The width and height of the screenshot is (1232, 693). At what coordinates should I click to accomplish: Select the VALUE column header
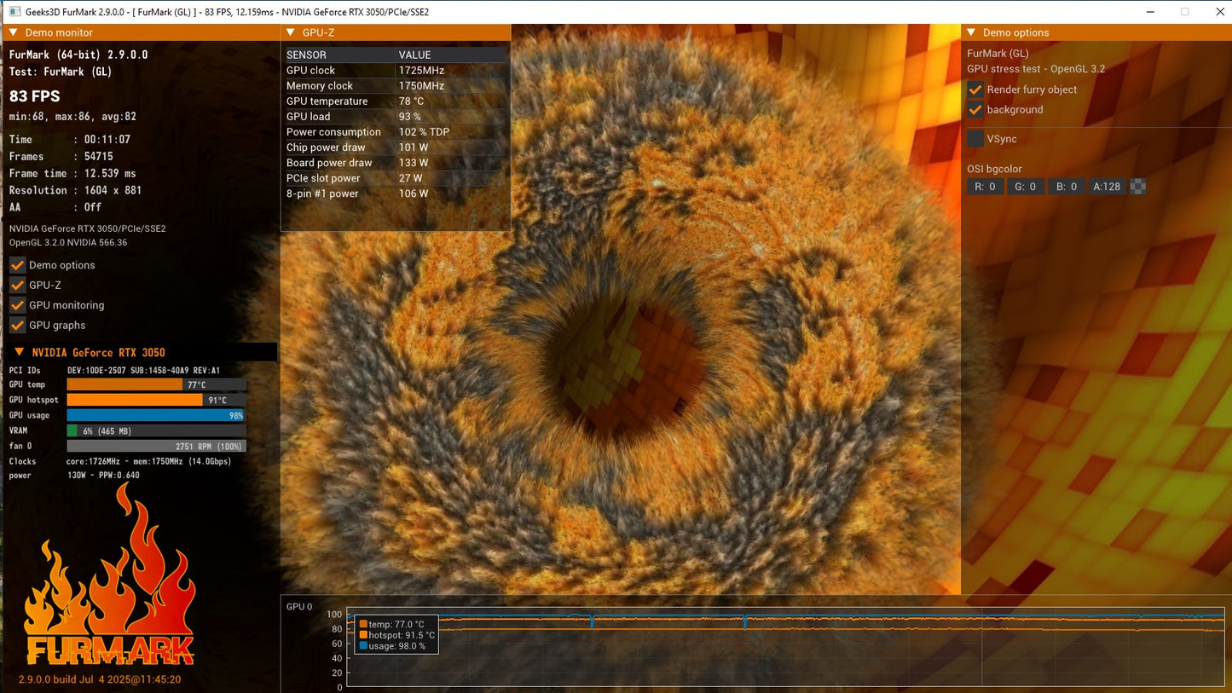(x=415, y=55)
